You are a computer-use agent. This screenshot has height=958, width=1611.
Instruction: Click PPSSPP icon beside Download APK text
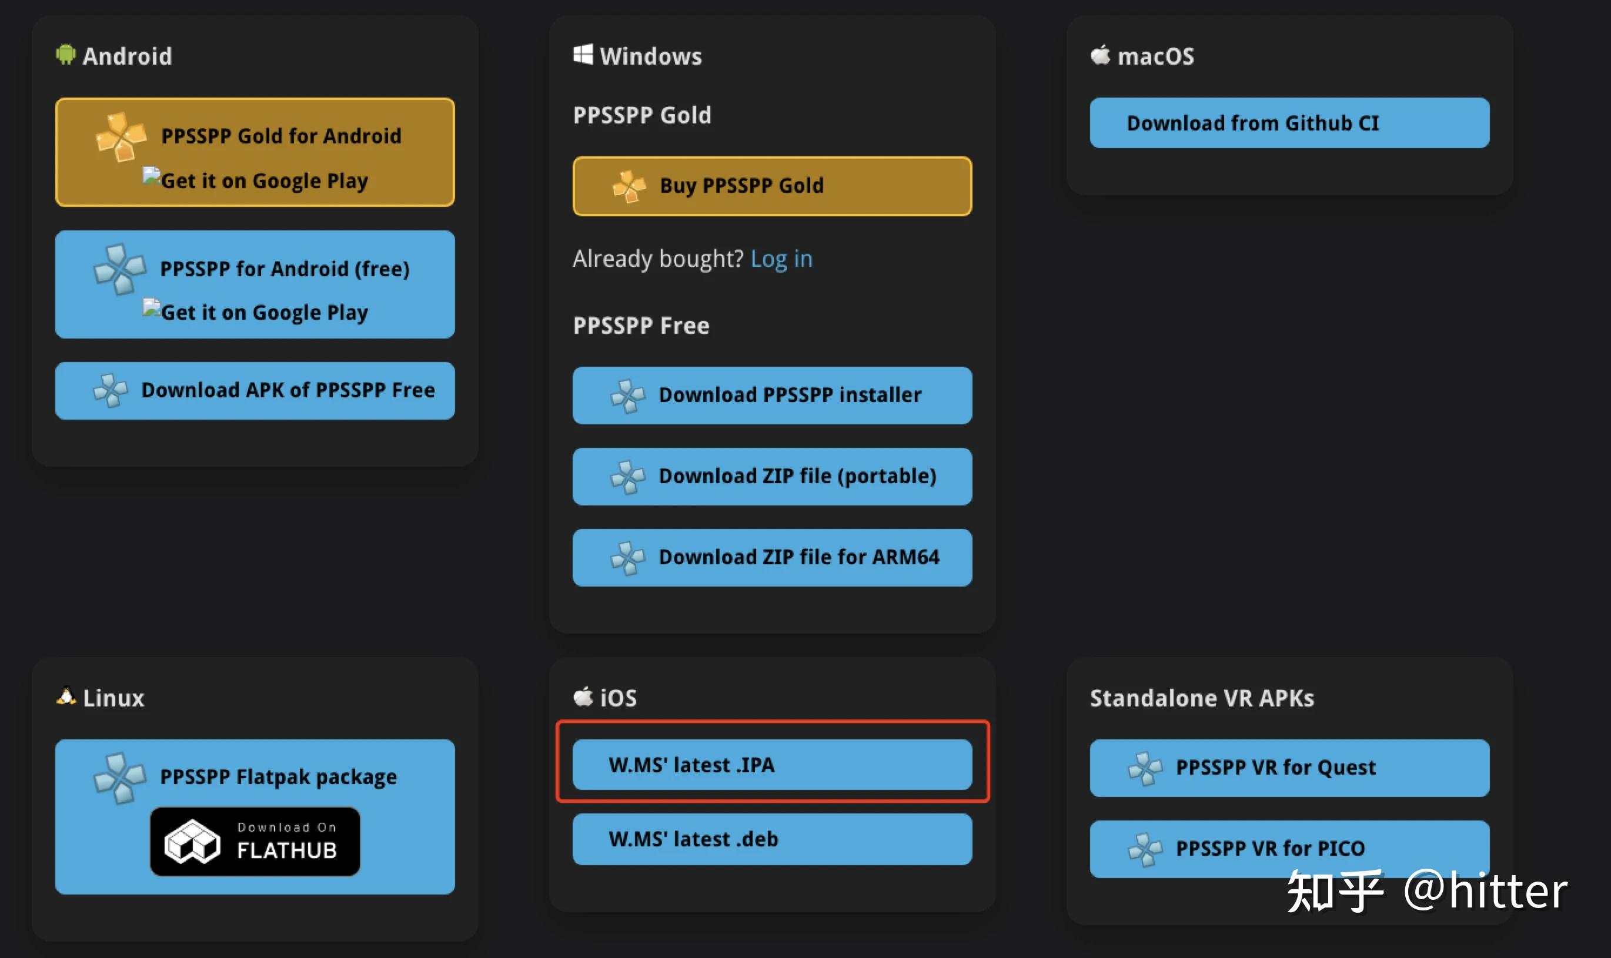click(x=111, y=391)
